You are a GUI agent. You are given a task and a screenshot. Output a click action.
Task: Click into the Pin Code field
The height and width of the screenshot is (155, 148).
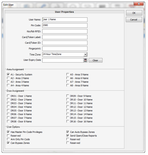click(65, 25)
